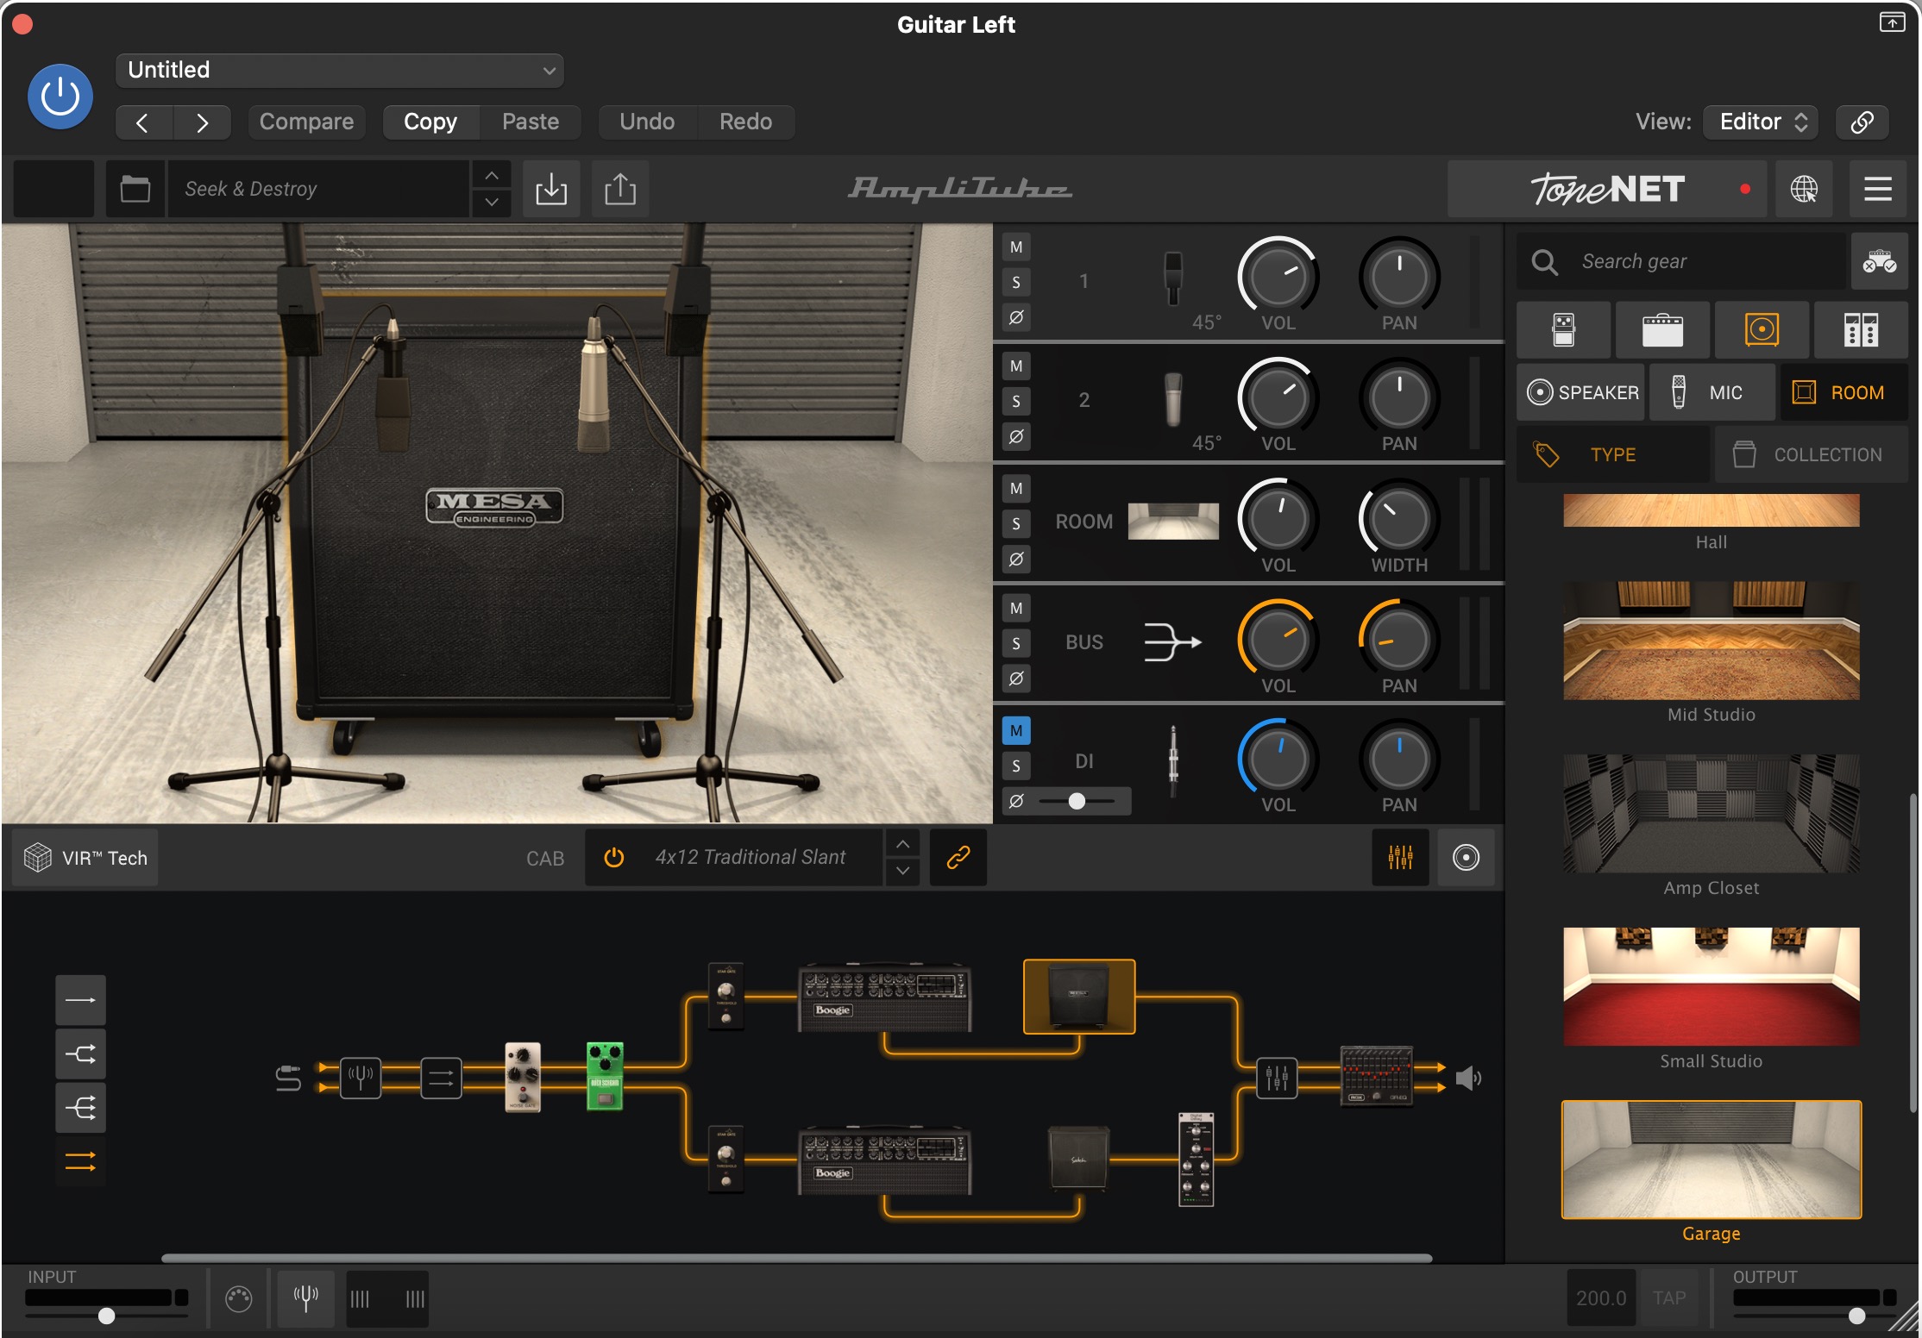This screenshot has width=1922, height=1338.
Task: Adjust the DI phase delay slider
Action: tap(1077, 801)
